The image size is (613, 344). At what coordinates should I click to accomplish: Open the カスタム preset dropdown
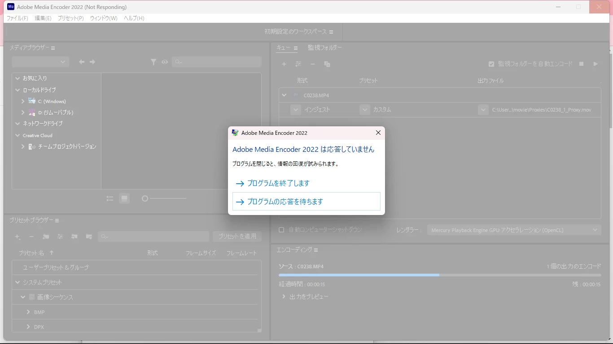[x=365, y=109]
